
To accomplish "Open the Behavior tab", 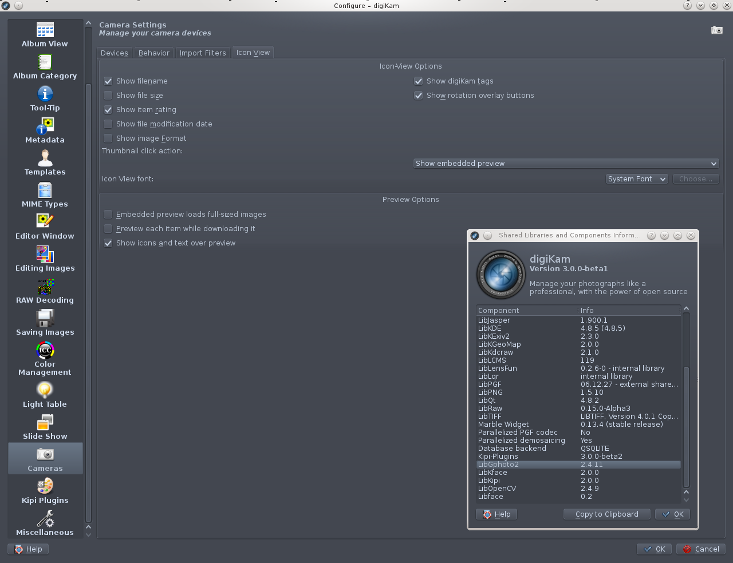I will click(153, 52).
